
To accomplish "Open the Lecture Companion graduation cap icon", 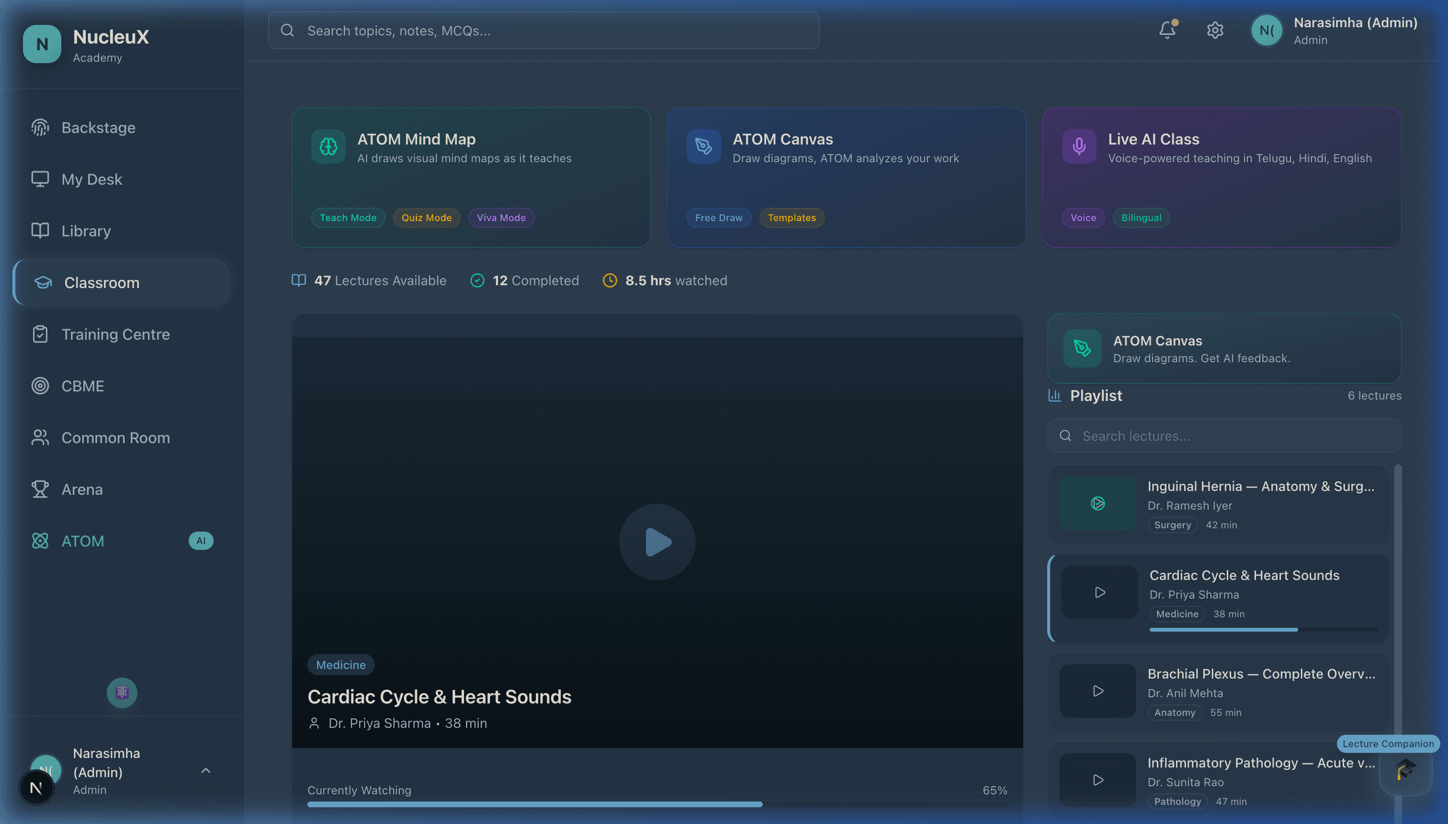I will [1405, 769].
